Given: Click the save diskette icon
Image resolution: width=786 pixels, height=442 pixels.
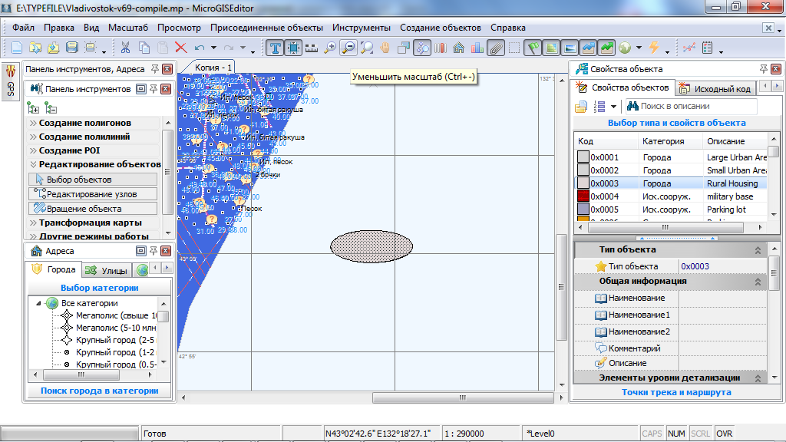Looking at the screenshot, I should [72, 48].
